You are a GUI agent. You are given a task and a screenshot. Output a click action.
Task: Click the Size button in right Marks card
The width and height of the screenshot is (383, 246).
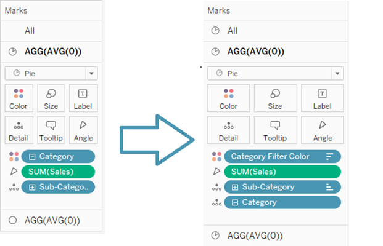[275, 98]
